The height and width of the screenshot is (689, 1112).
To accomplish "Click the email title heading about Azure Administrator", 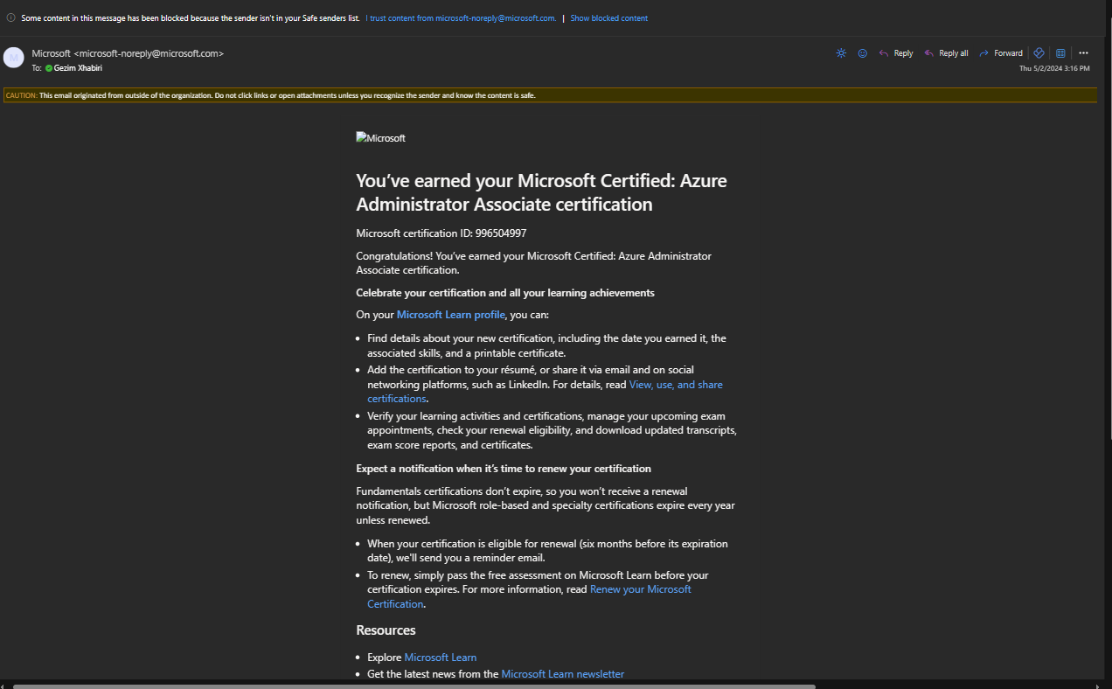I will pyautogui.click(x=541, y=192).
